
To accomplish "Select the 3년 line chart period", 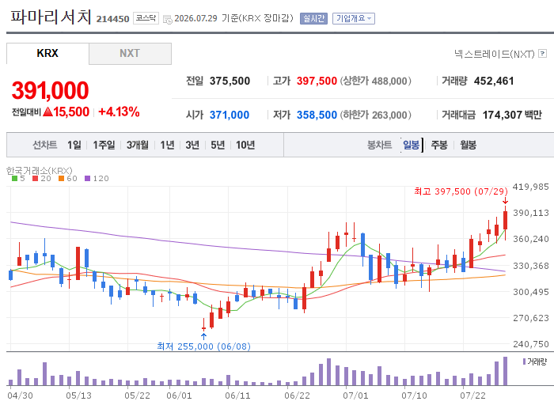I will point(192,145).
